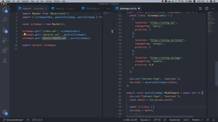
Task: Click line number 84 in right editor
Action: point(120,93)
